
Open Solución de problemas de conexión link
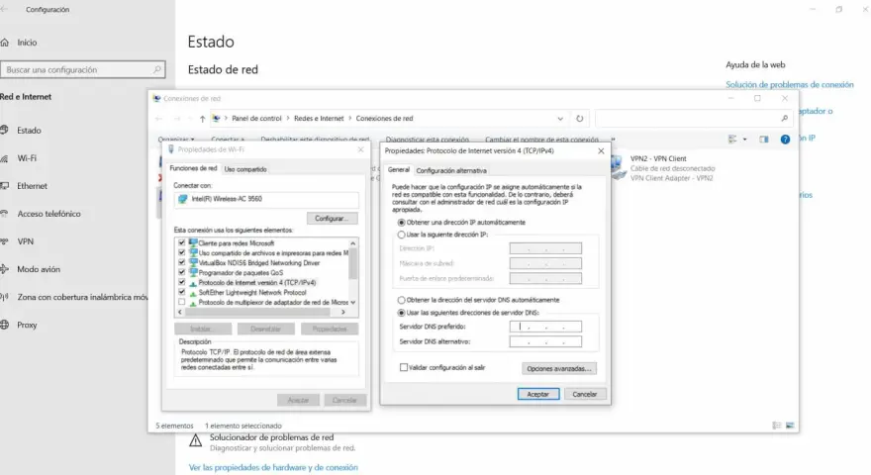(790, 84)
